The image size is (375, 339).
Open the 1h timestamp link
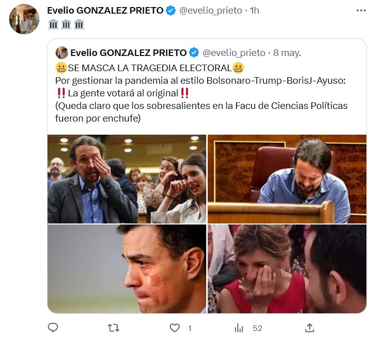[254, 11]
